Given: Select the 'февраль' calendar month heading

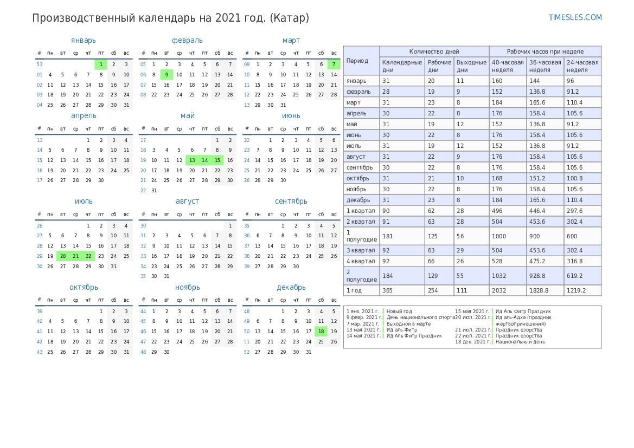Looking at the screenshot, I should click(187, 41).
